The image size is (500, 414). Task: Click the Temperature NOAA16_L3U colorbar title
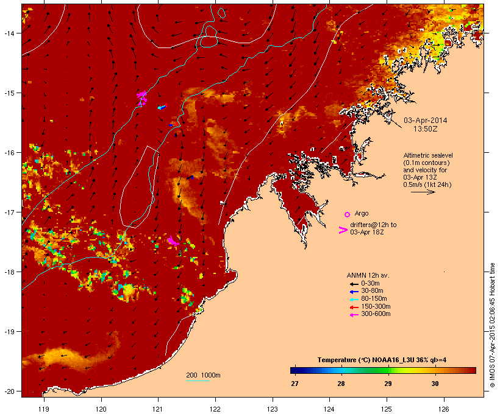pyautogui.click(x=382, y=360)
